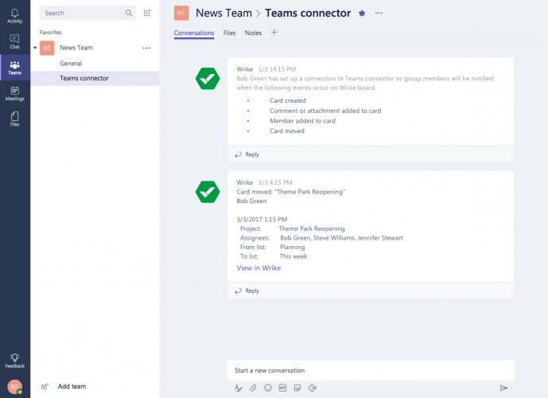Click the "3/3/2017 1:15 PM" date line
The image size is (548, 398).
(x=262, y=219)
